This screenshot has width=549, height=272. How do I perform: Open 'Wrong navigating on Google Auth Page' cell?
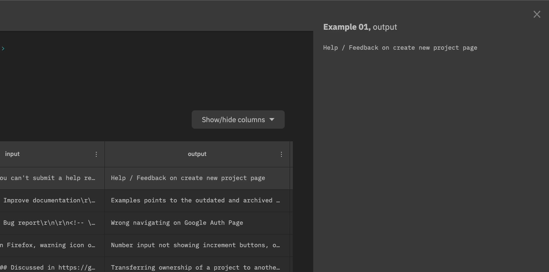pyautogui.click(x=177, y=223)
